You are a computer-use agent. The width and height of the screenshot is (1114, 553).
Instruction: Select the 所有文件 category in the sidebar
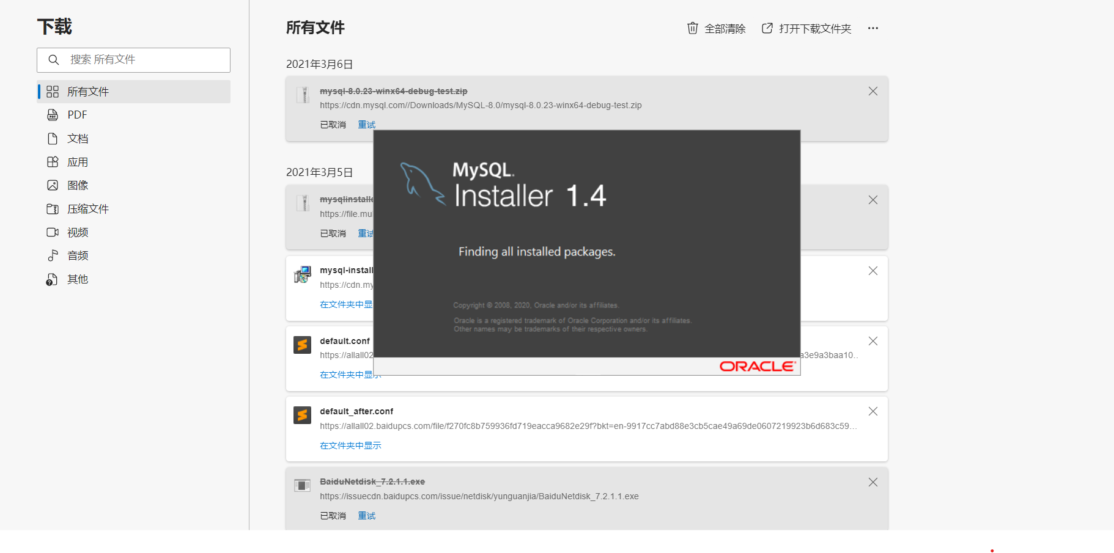[133, 92]
